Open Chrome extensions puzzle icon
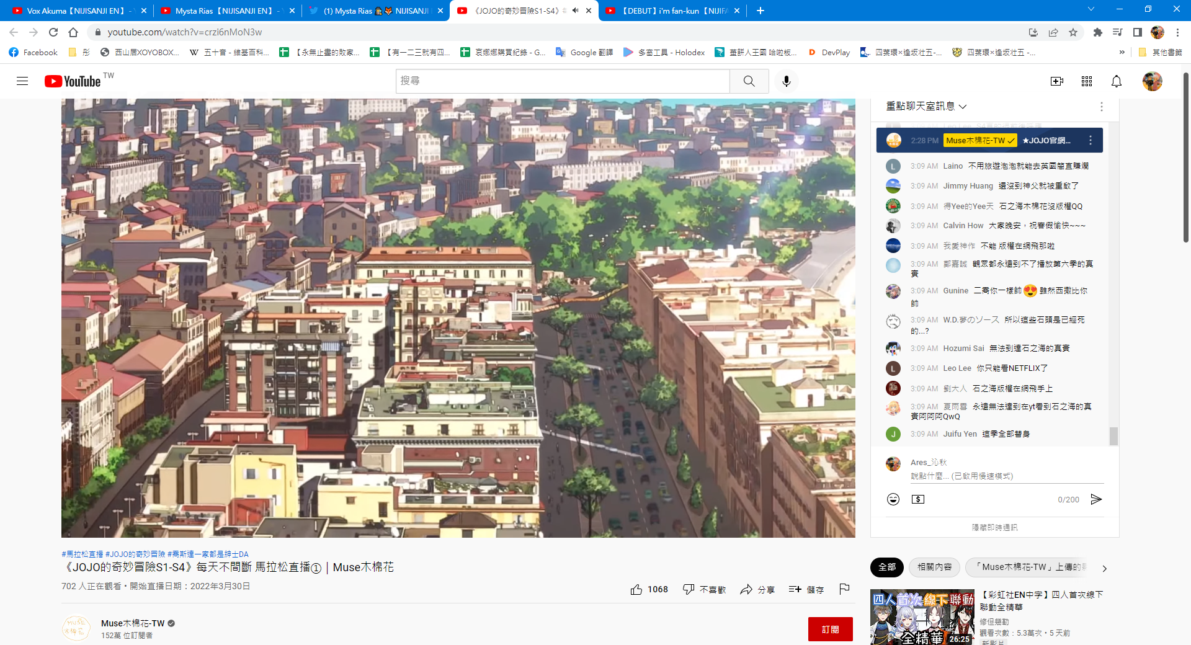The height and width of the screenshot is (645, 1191). (x=1098, y=32)
